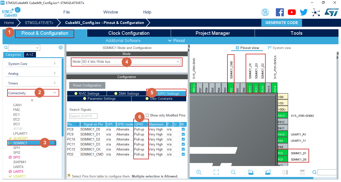Open the Pinout dropdown menu
The image size is (341, 182).
[176, 40]
